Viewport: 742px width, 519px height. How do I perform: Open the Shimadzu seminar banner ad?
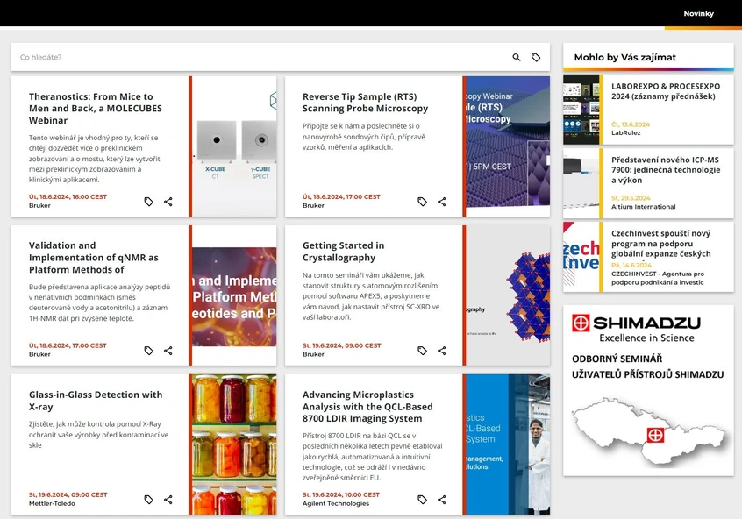[x=648, y=390]
